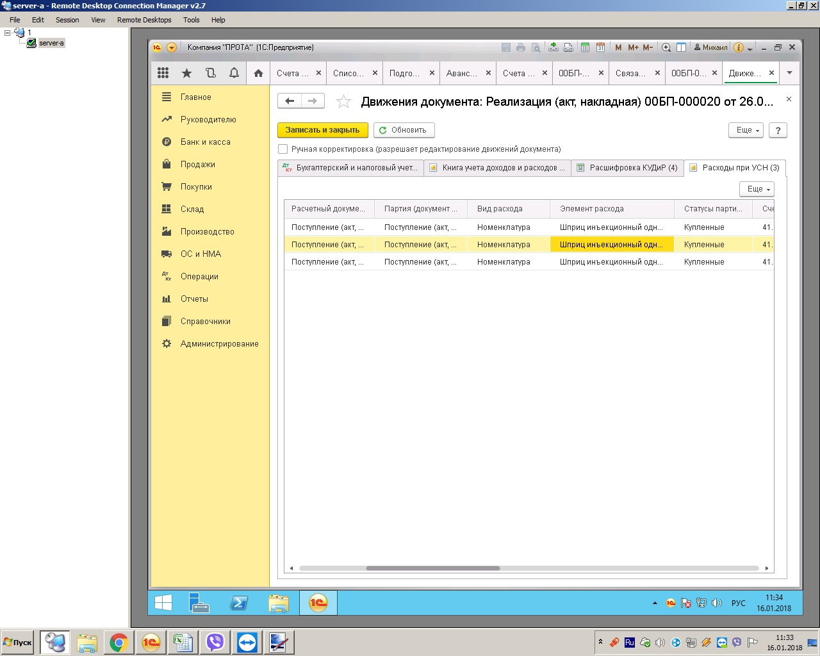Sort by the Элемент расхода column header
The width and height of the screenshot is (820, 656).
[x=612, y=209]
